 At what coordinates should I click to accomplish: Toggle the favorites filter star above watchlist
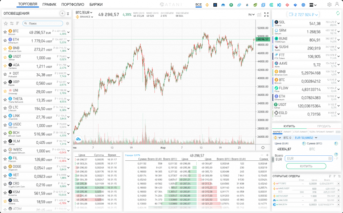click(x=6, y=23)
